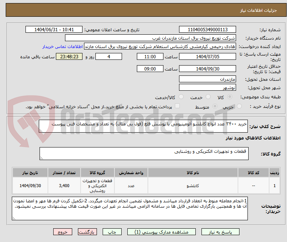Click the نام کالا column header
The width and height of the screenshot is (287, 242).
193,173
